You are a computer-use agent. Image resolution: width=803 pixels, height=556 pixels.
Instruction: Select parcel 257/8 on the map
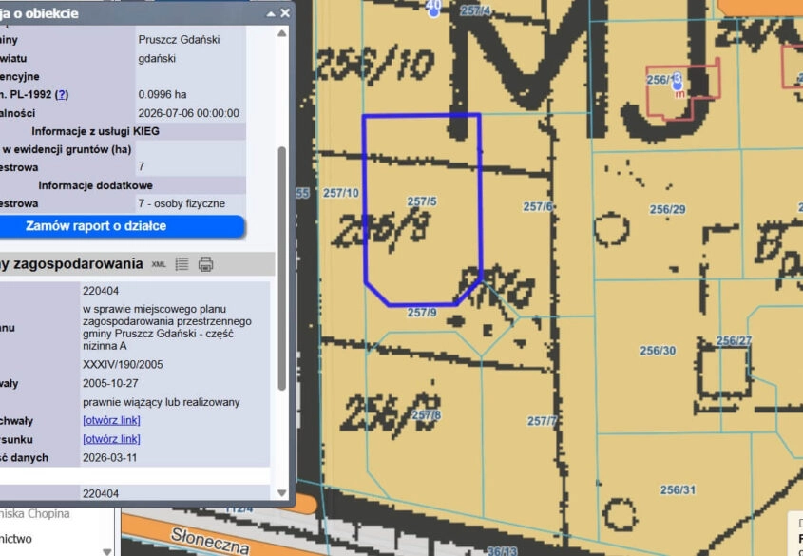[x=426, y=415]
